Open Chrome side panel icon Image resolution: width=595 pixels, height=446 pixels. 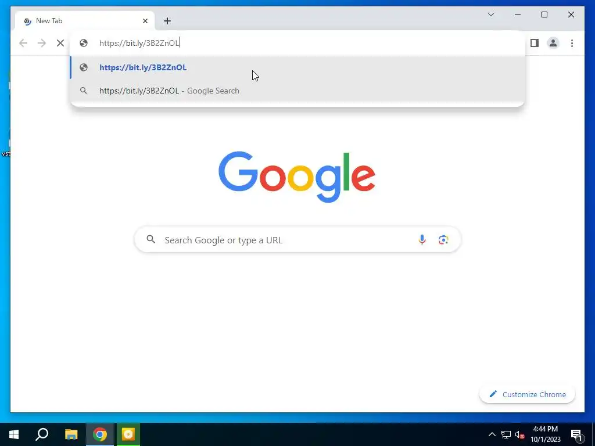535,43
